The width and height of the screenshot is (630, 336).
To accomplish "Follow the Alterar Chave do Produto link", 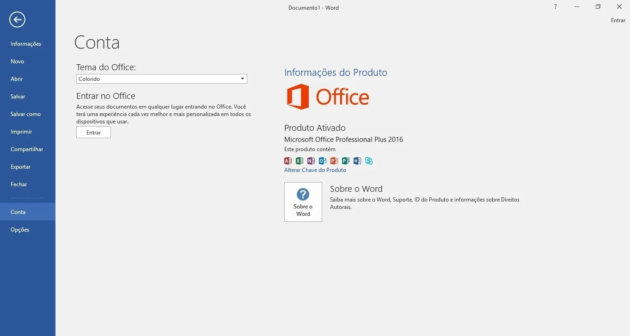I will pyautogui.click(x=315, y=170).
